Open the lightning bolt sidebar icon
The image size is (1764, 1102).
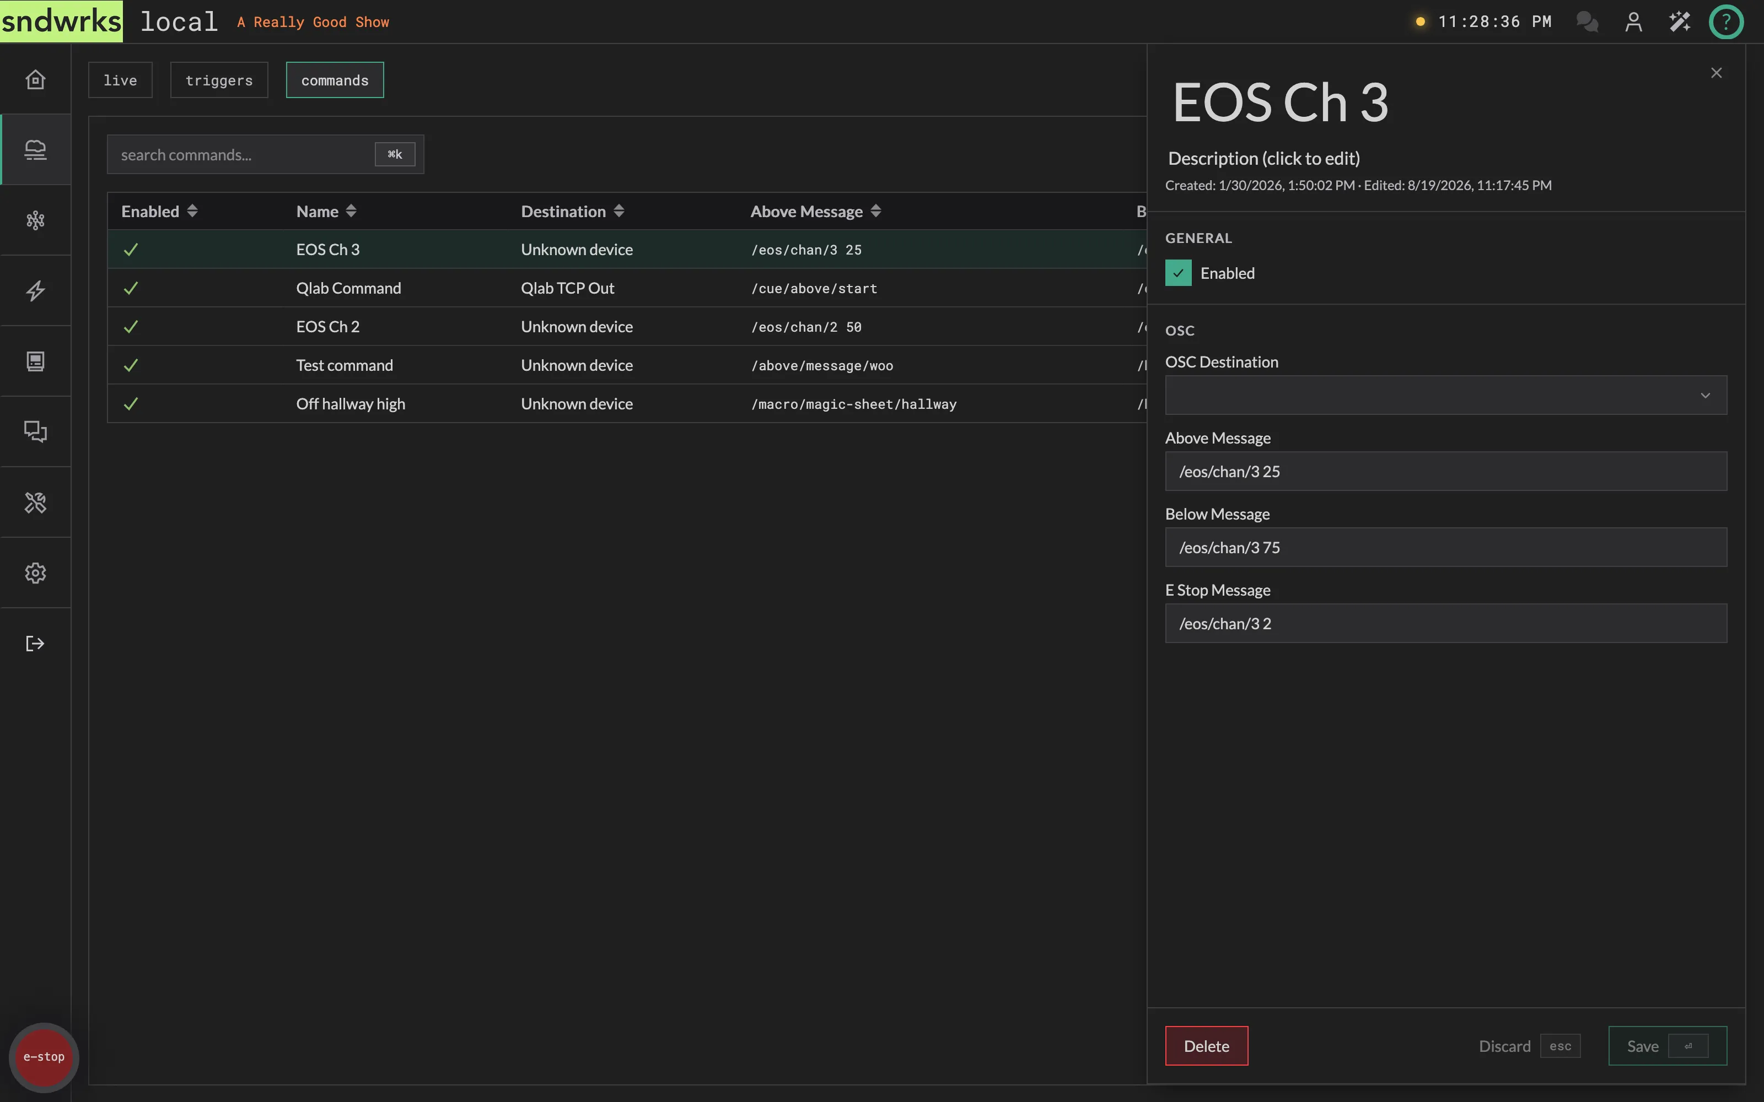[x=35, y=291]
